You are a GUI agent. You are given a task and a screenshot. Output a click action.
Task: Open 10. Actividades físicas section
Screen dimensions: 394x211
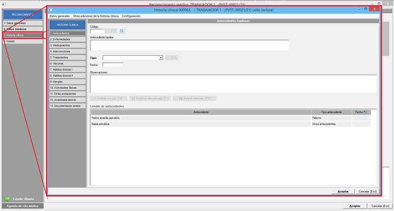pyautogui.click(x=67, y=88)
